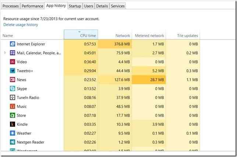The width and height of the screenshot is (237, 157).
Task: Click the Kindle app icon
Action: pos(13,124)
